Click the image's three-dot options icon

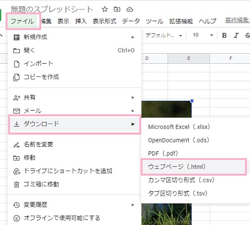coord(186,107)
